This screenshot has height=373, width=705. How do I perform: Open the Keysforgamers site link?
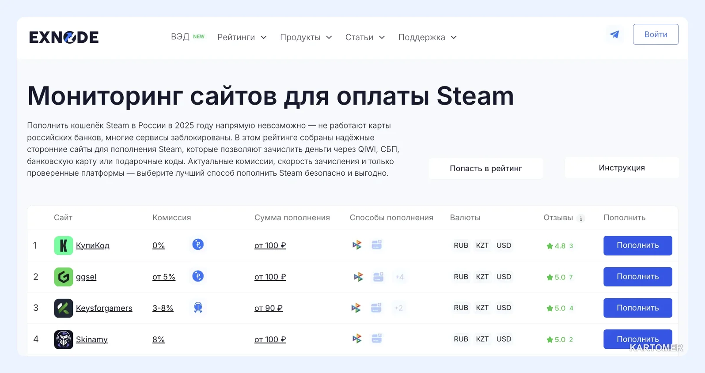click(104, 308)
